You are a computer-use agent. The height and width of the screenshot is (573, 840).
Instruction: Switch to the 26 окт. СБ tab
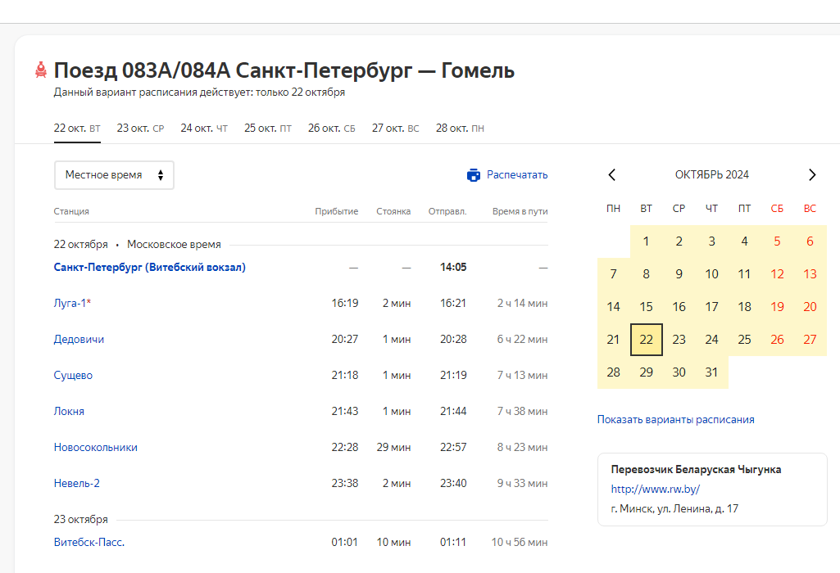click(331, 129)
